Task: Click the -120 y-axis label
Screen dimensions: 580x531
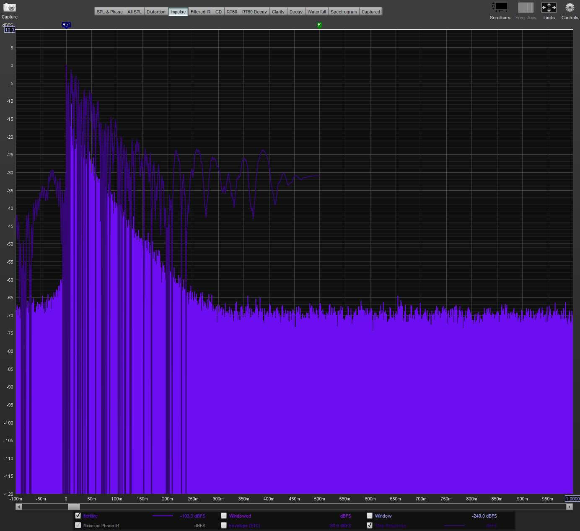Action: coord(8,494)
